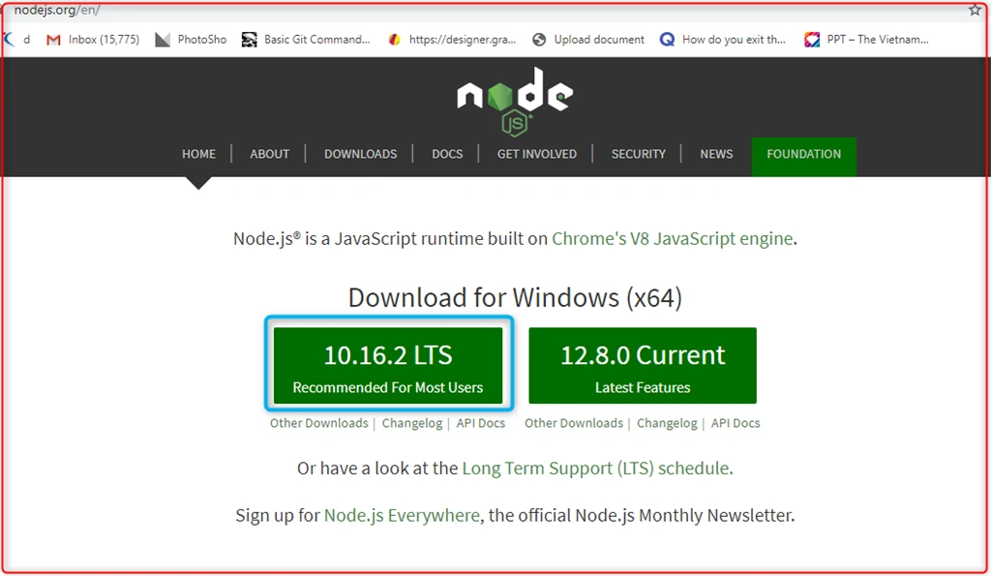Screen dimensions: 991x576
Task: Open the Long Term Support (LTS) schedule link
Action: pyautogui.click(x=596, y=469)
